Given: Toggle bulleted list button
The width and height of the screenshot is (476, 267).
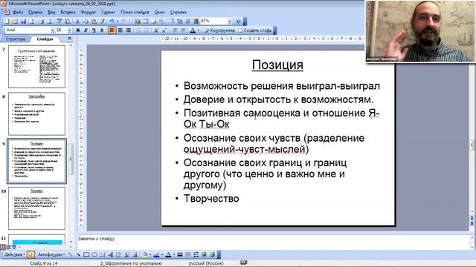Looking at the screenshot, I should coord(147,30).
